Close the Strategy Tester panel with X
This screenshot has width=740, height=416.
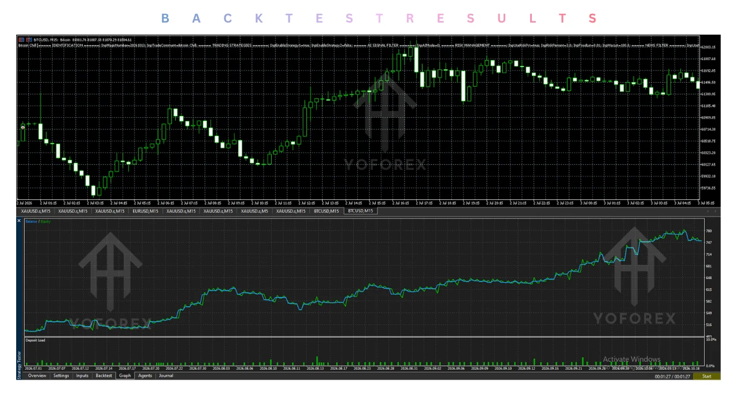(19, 221)
